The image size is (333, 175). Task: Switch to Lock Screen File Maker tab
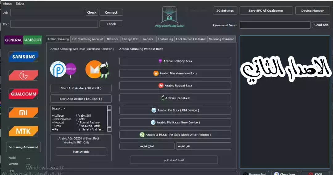click(x=191, y=39)
